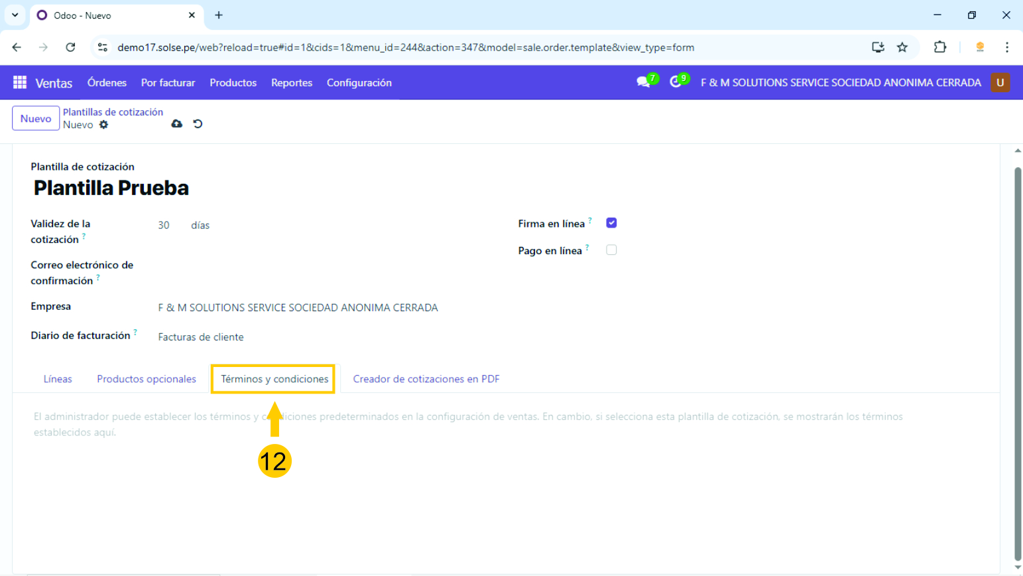Click the gear actions icon beside Nuevo
The width and height of the screenshot is (1023, 576).
pos(103,125)
